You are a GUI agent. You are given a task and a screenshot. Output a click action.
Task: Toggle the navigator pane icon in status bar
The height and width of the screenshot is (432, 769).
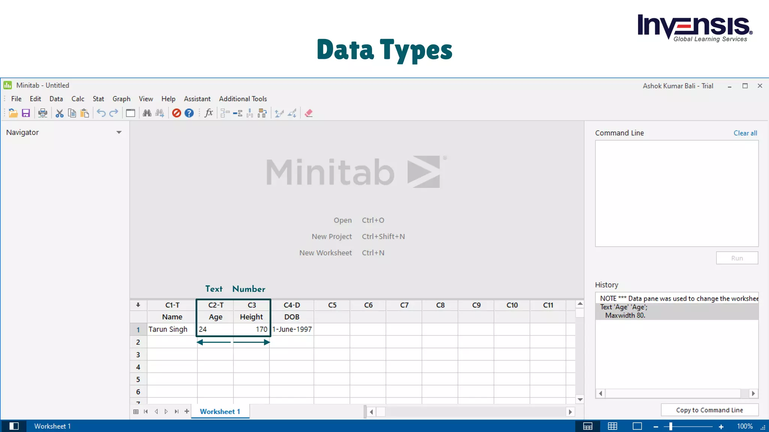click(x=14, y=426)
